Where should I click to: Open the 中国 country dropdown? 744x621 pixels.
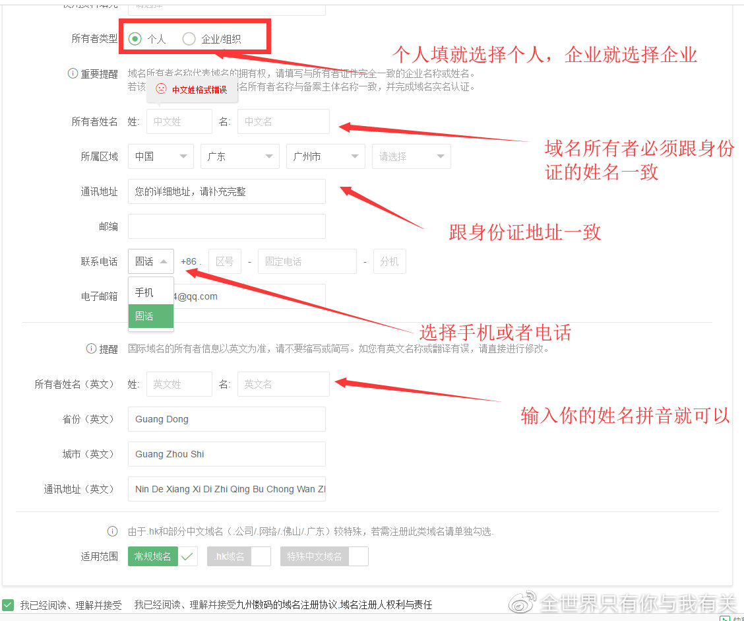[160, 156]
